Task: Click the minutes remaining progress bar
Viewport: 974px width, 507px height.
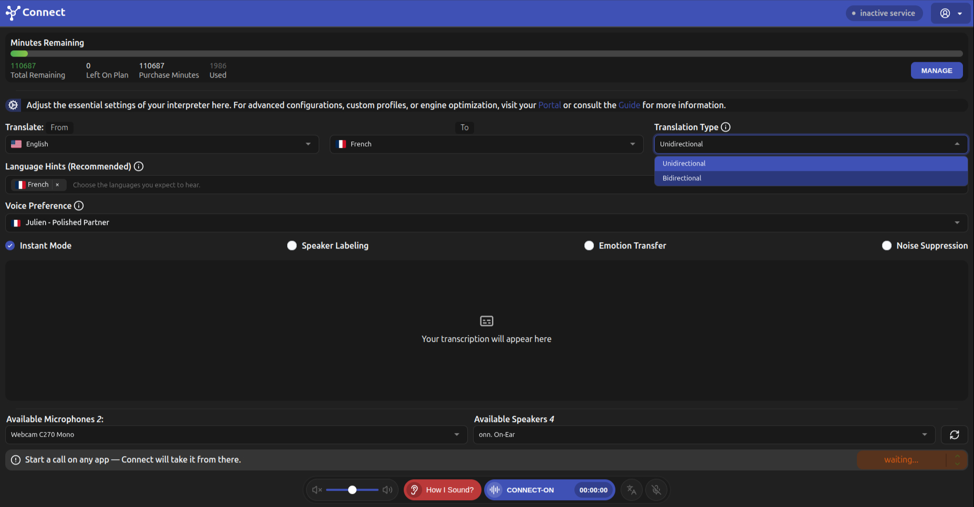Action: [487, 53]
